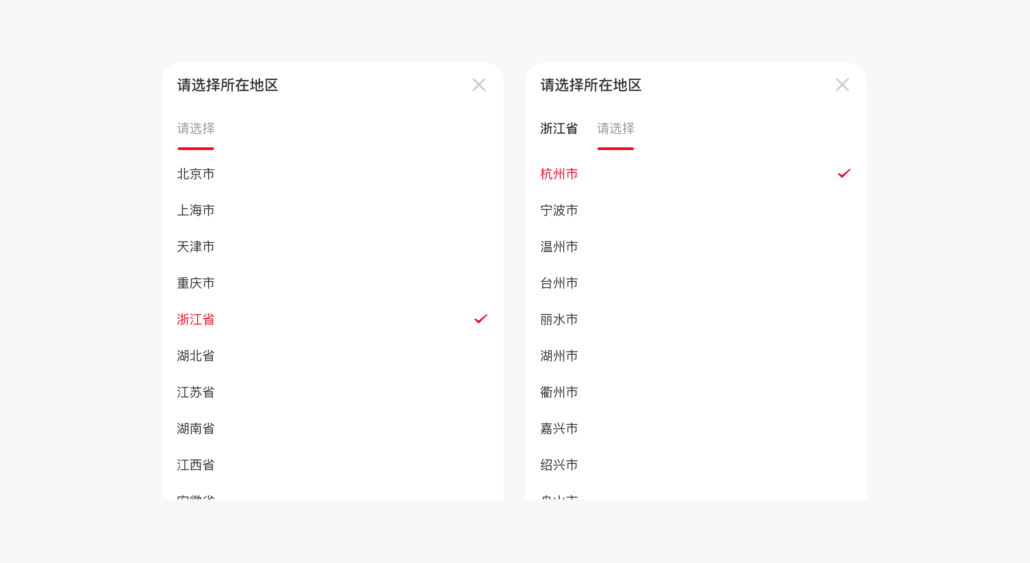Viewport: 1030px width, 563px height.
Task: Click 请选择 tab in right dialog header
Action: 614,128
